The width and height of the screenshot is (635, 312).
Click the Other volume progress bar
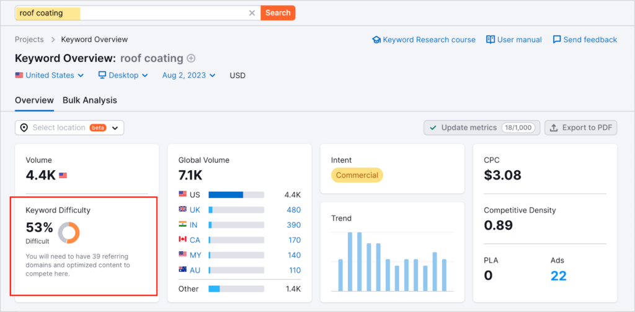[x=236, y=289]
